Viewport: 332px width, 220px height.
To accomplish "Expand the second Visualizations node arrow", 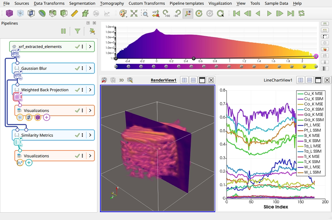I will [x=90, y=156].
